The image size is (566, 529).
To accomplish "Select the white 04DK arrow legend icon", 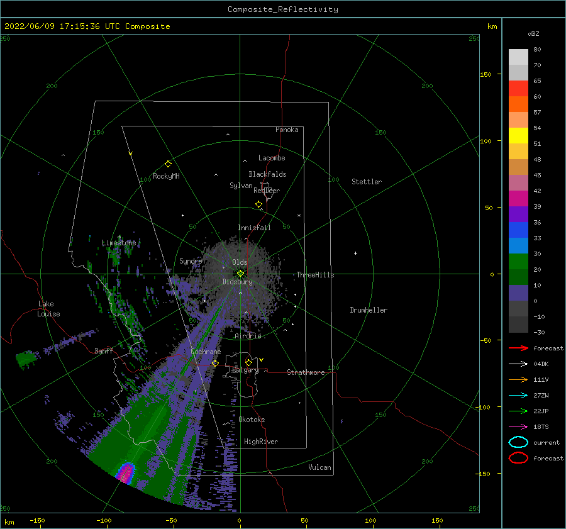I will coord(518,364).
